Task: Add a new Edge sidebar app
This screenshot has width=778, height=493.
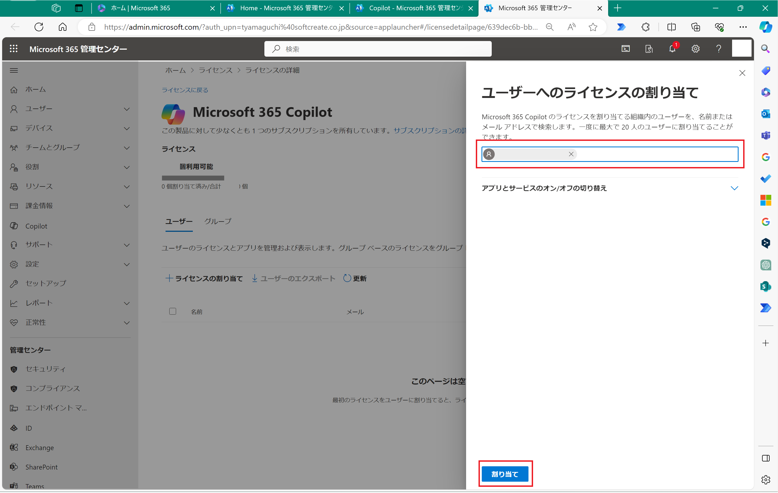Action: coord(766,343)
